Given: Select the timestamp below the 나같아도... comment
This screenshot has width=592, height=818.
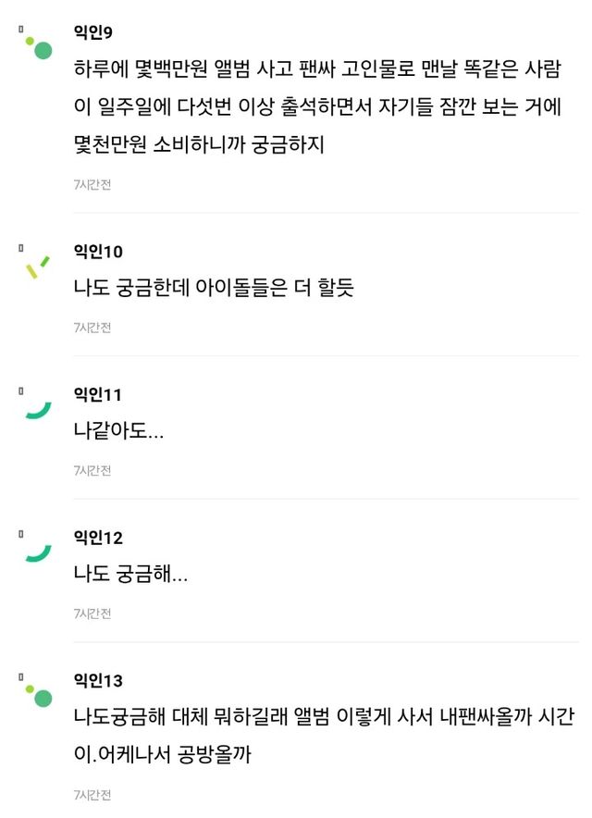Looking at the screenshot, I should click(92, 471).
